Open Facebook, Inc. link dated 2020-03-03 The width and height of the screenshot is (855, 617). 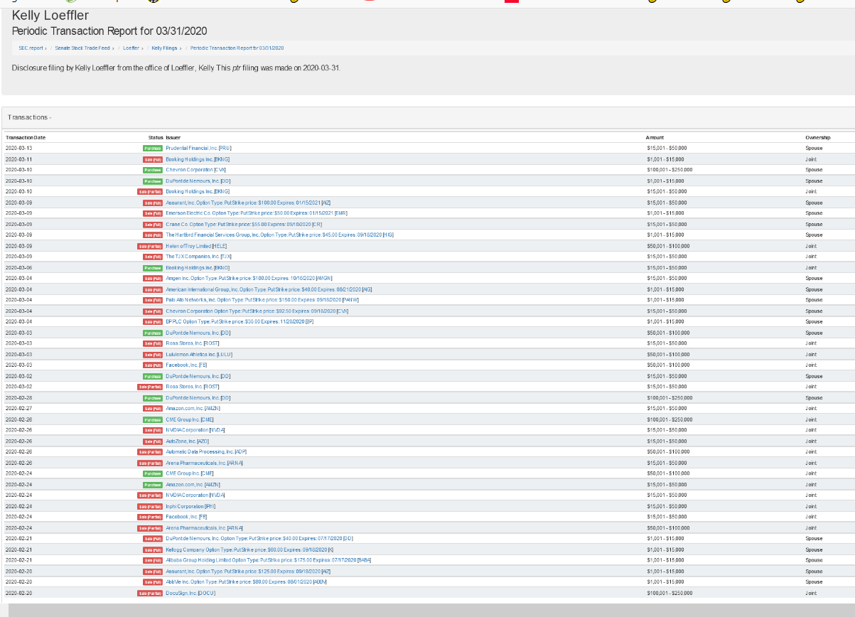186,365
